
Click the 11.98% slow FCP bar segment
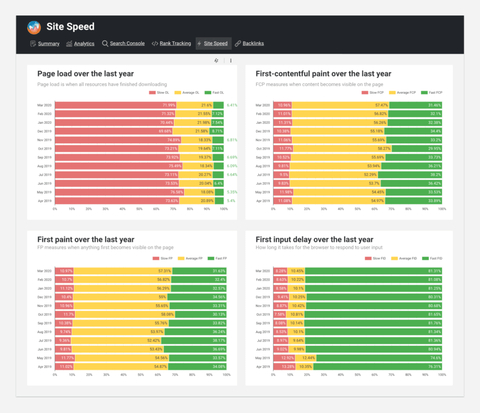[284, 192]
